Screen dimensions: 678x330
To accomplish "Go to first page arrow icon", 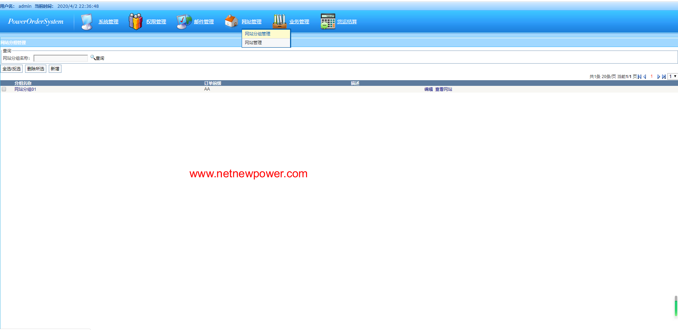I will coord(639,77).
